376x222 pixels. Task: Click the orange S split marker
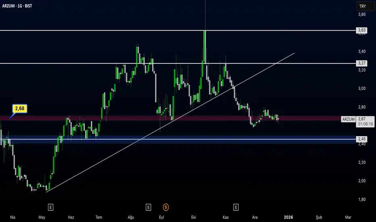tap(166, 207)
